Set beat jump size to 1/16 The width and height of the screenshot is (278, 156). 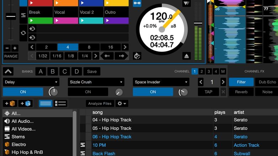(57, 56)
